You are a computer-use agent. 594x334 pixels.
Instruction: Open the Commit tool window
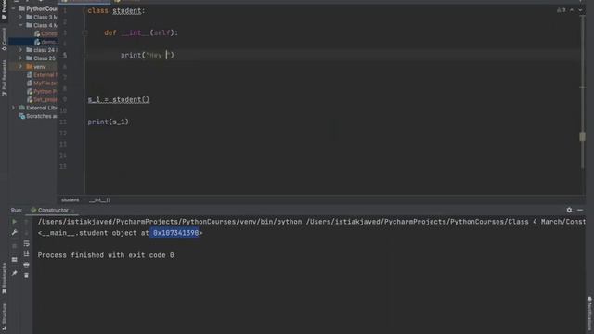pyautogui.click(x=4, y=39)
